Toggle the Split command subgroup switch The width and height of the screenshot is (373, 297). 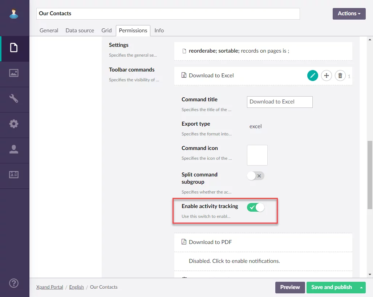point(256,176)
